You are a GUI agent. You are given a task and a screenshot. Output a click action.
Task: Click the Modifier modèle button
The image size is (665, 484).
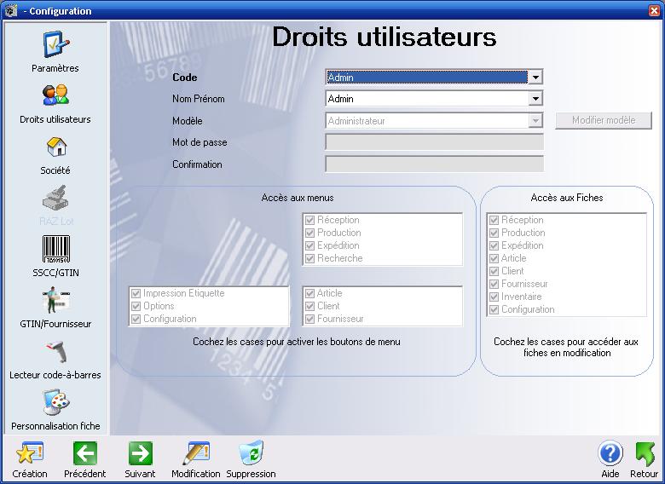coord(604,120)
